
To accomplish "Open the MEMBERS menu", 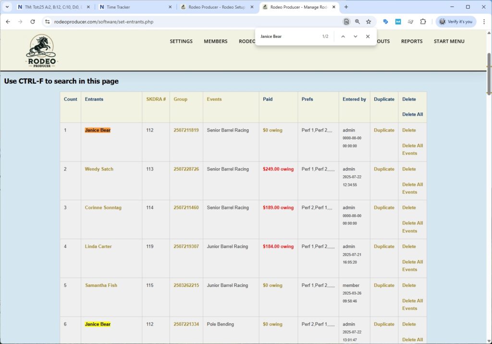I will 215,41.
